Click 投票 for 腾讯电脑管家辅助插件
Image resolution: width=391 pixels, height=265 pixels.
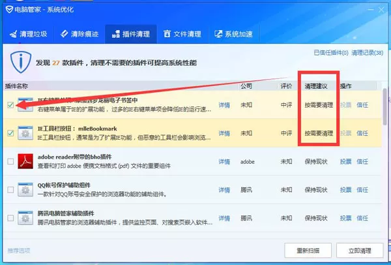tap(345, 218)
